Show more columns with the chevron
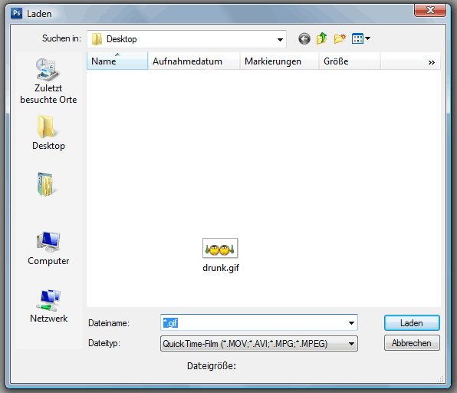457x393 pixels. pyautogui.click(x=432, y=62)
